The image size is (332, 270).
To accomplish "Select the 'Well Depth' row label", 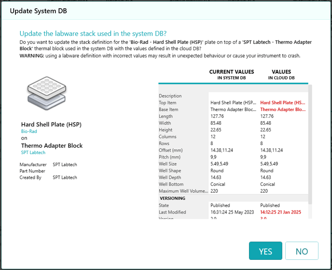I will click(170, 177).
